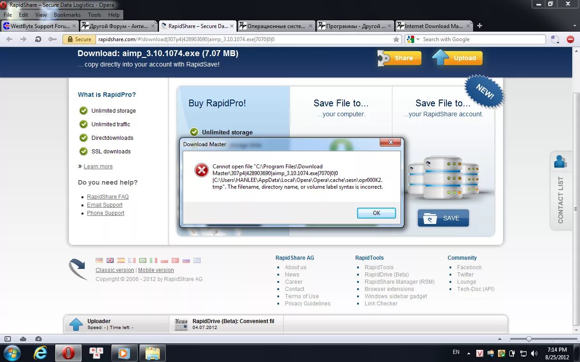Screen dimensions: 580x362
Task: Select the Spanish flag language icon
Action: coord(121,260)
